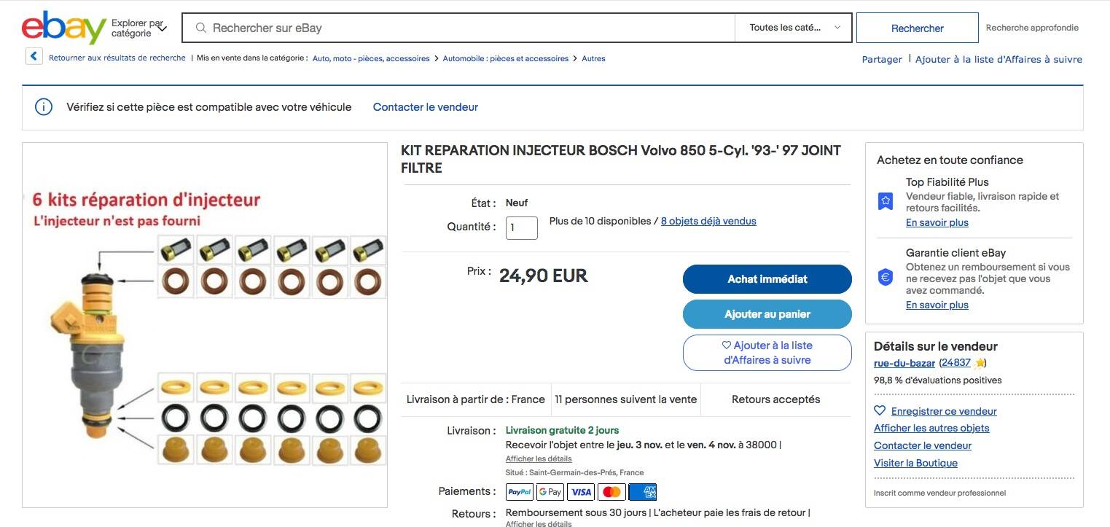Click the Visa payment icon
Image resolution: width=1110 pixels, height=527 pixels.
(580, 491)
